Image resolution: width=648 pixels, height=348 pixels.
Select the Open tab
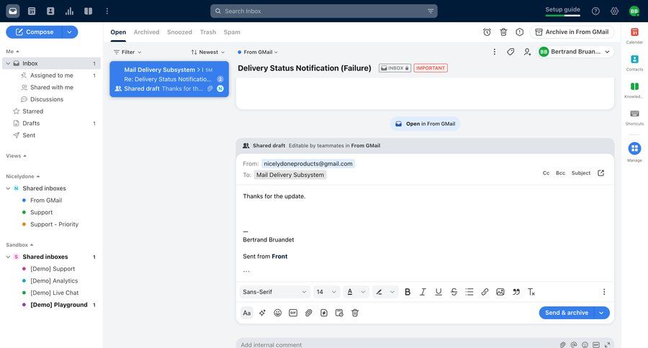118,32
